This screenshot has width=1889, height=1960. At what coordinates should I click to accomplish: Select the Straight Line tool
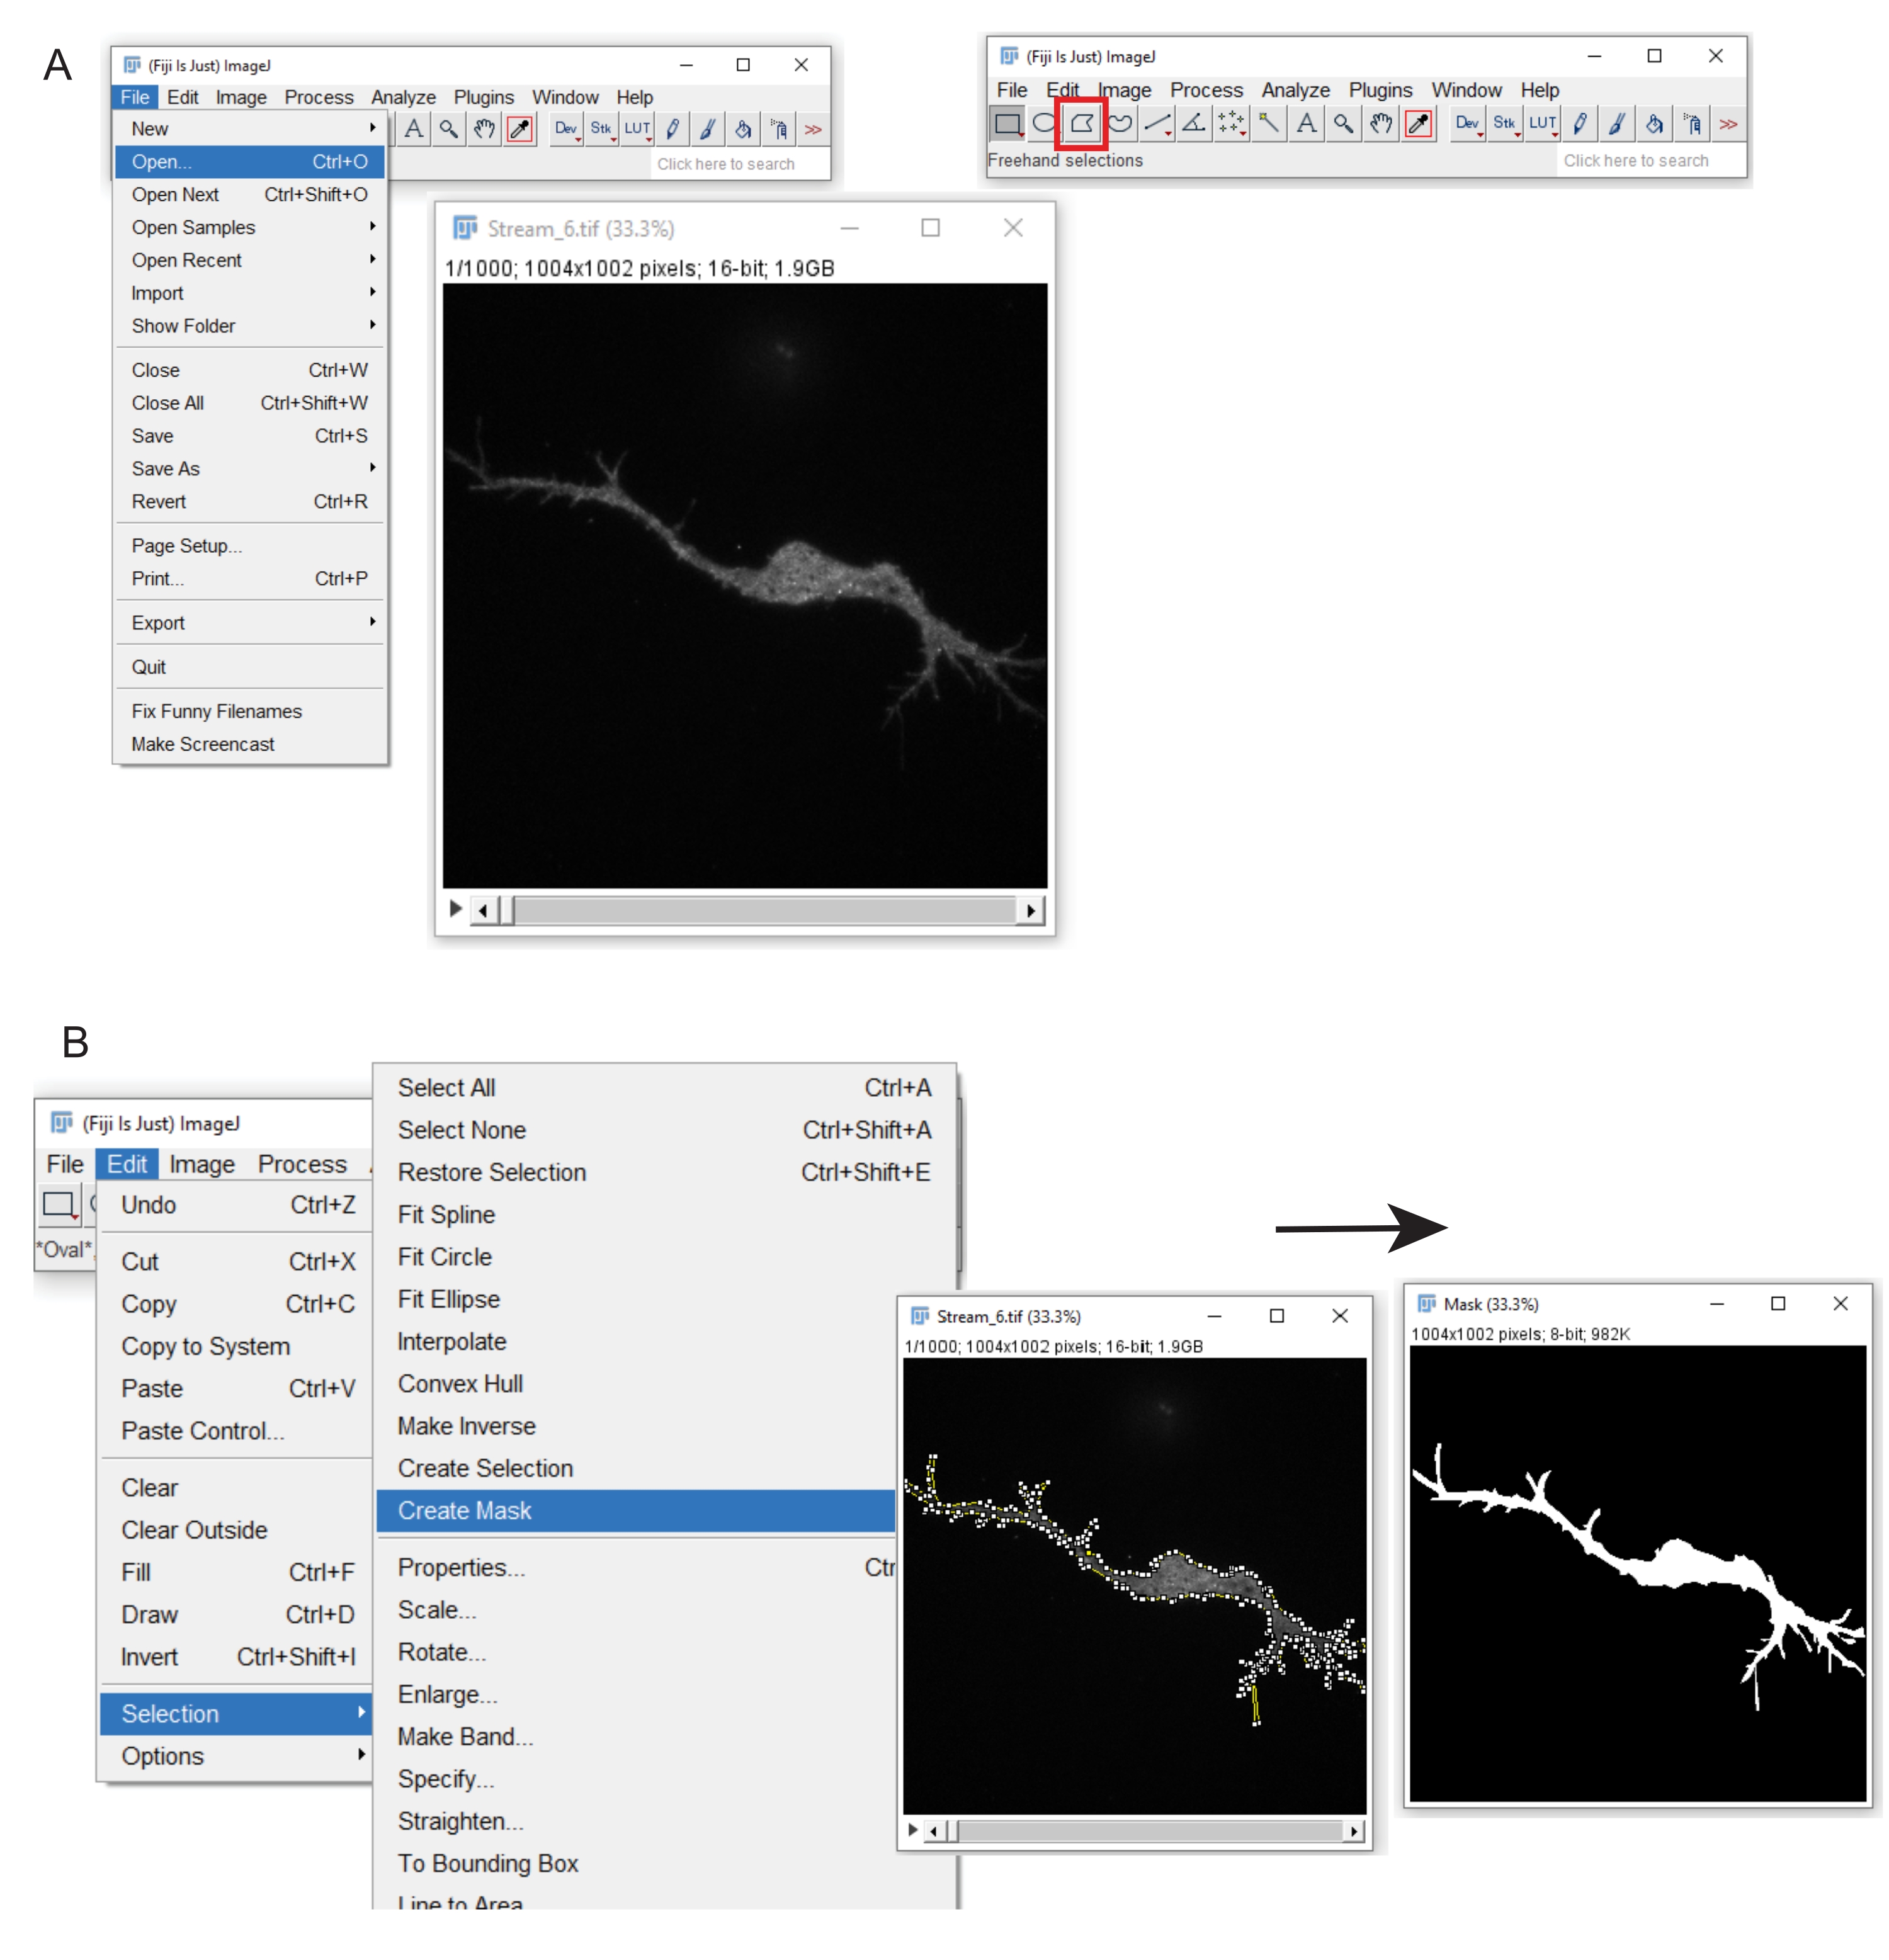click(1156, 124)
